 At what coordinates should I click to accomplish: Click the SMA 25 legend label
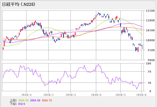(x=23, y=100)
